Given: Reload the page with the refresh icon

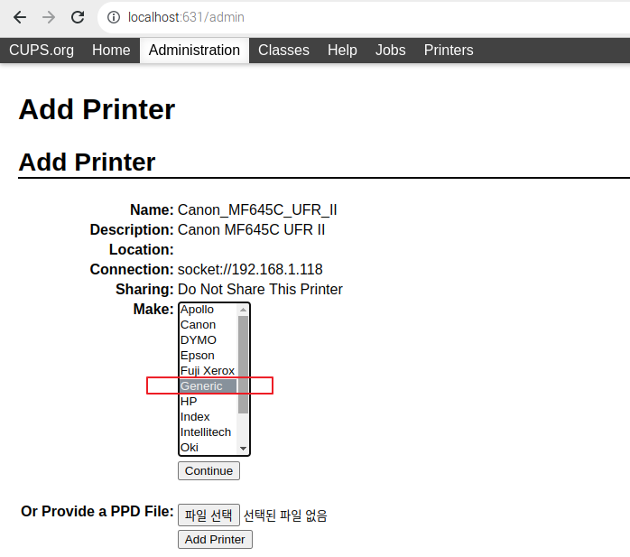Looking at the screenshot, I should (x=78, y=17).
